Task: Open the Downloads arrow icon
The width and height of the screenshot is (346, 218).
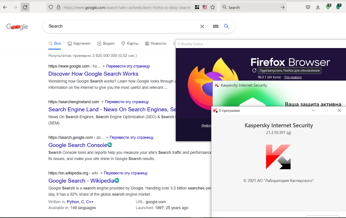Action: point(318,7)
